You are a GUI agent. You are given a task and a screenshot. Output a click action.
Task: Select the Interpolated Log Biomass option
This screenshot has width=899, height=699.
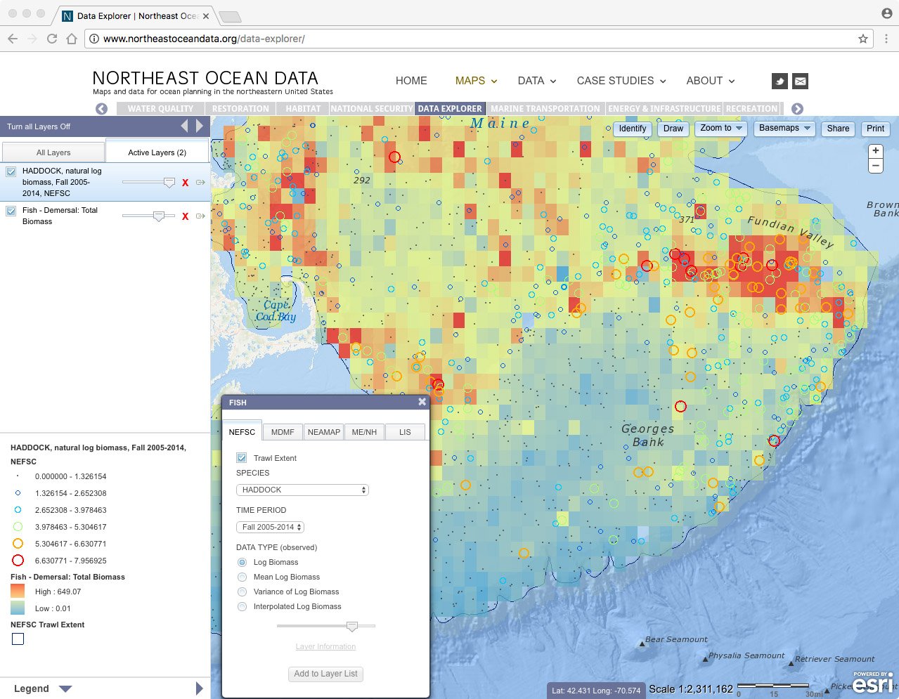point(242,606)
